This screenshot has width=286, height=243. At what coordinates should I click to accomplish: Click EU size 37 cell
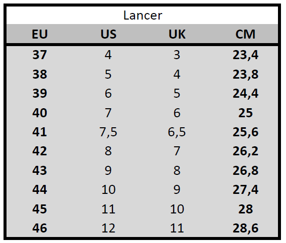coord(40,55)
